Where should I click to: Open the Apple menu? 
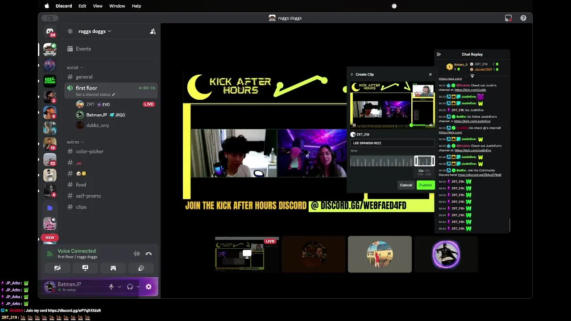click(x=47, y=6)
